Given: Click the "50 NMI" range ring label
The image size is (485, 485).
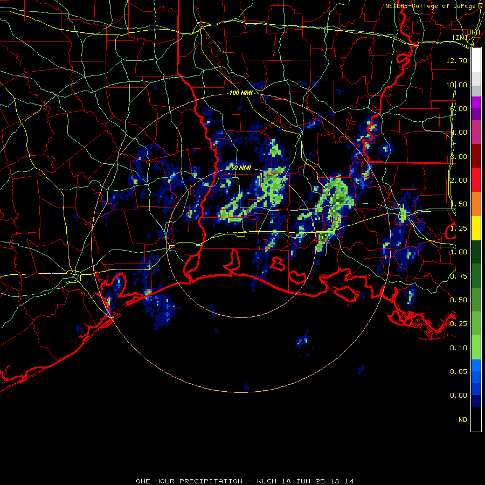Looking at the screenshot, I should point(241,168).
